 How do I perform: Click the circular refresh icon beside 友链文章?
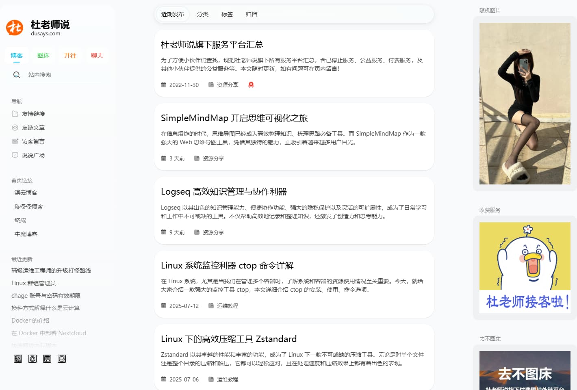[x=15, y=127]
